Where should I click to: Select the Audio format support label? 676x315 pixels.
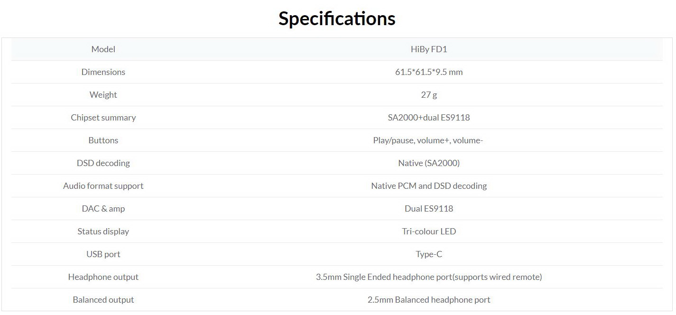tap(103, 186)
